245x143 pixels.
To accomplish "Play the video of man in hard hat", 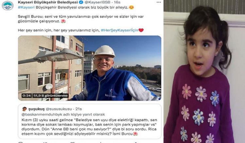I will [x=90, y=68].
